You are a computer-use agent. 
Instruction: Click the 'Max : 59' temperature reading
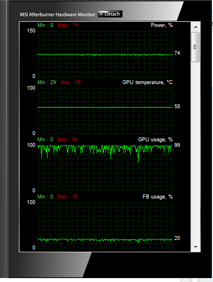coord(70,82)
